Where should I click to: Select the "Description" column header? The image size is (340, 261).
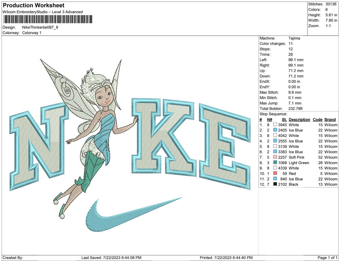[x=299, y=119]
